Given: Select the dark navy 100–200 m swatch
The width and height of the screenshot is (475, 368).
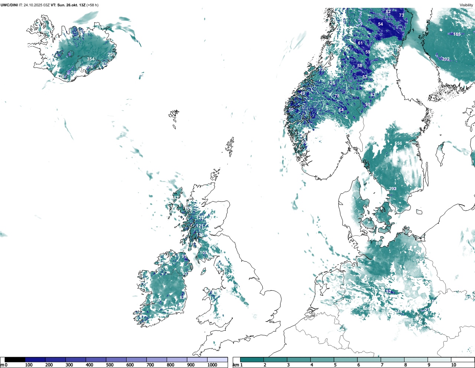Looking at the screenshot, I should coord(35,359).
